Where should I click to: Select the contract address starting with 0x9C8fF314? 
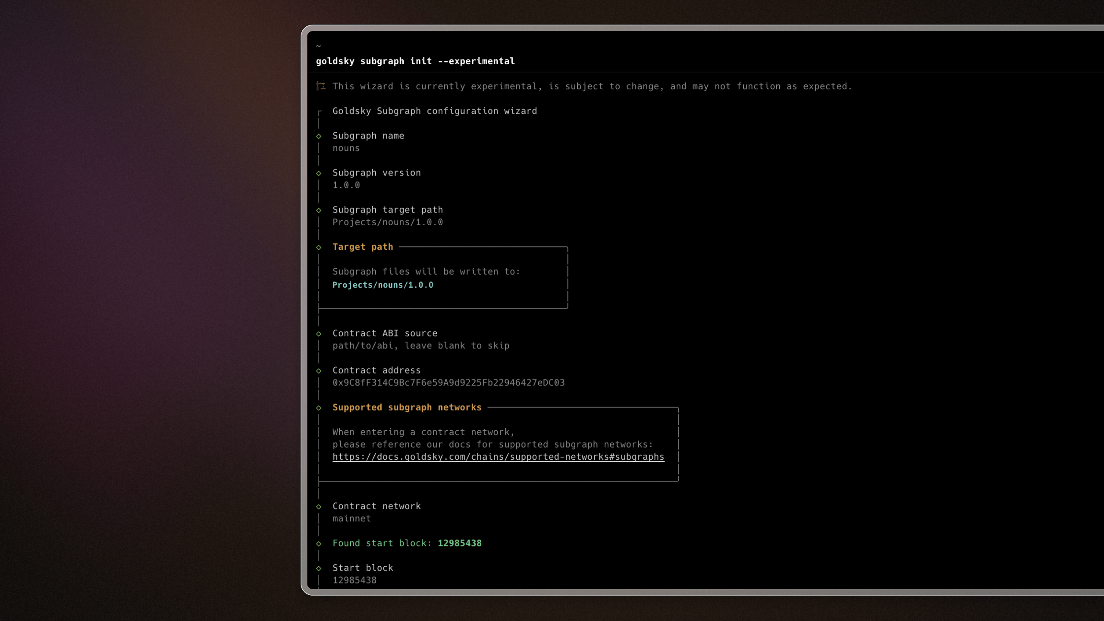tap(448, 383)
